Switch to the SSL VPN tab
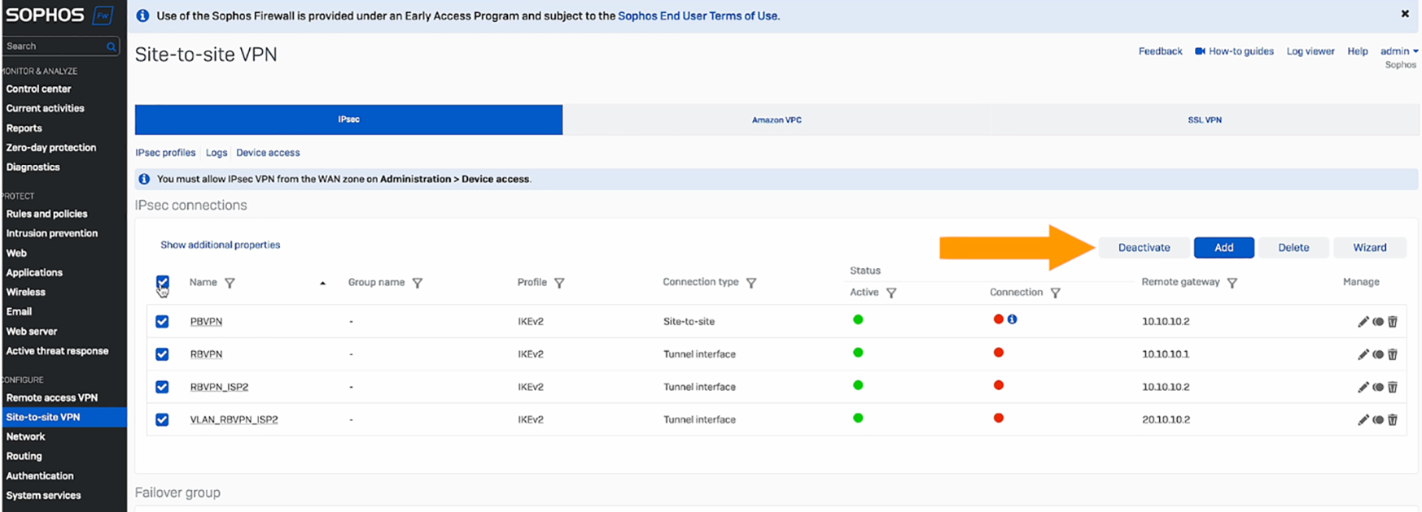The width and height of the screenshot is (1422, 512). pos(1204,119)
